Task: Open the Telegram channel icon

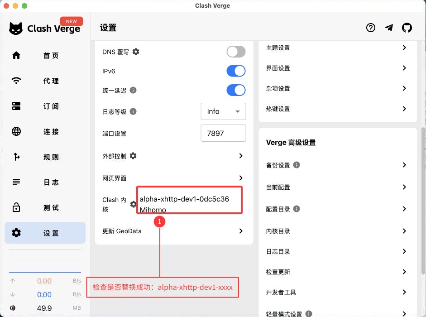Action: point(389,28)
